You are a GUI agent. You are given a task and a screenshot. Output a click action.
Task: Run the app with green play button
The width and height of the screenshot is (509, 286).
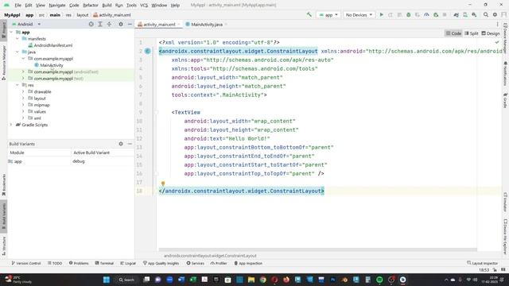pos(382,15)
